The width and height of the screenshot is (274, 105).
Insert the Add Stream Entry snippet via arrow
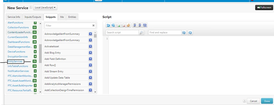click(90, 71)
